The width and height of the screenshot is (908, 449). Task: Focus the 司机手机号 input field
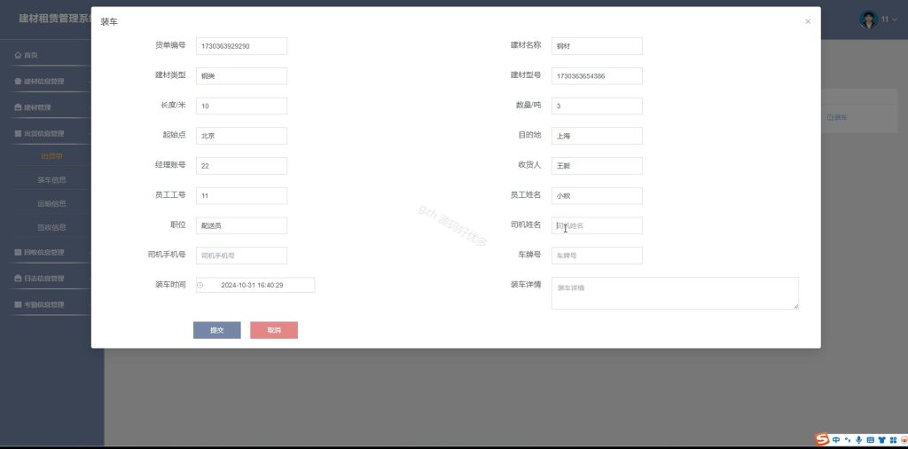point(241,256)
